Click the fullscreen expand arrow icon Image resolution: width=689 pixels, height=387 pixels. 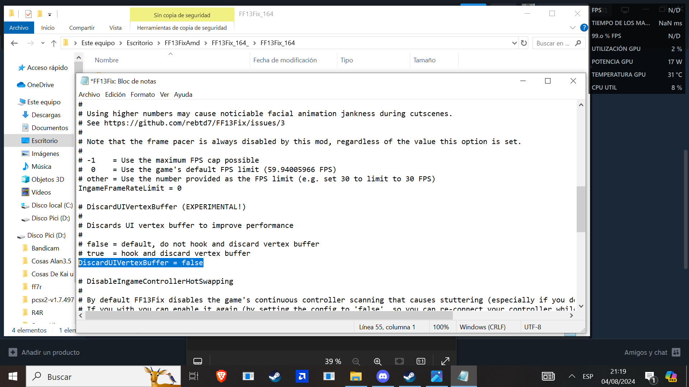click(445, 361)
